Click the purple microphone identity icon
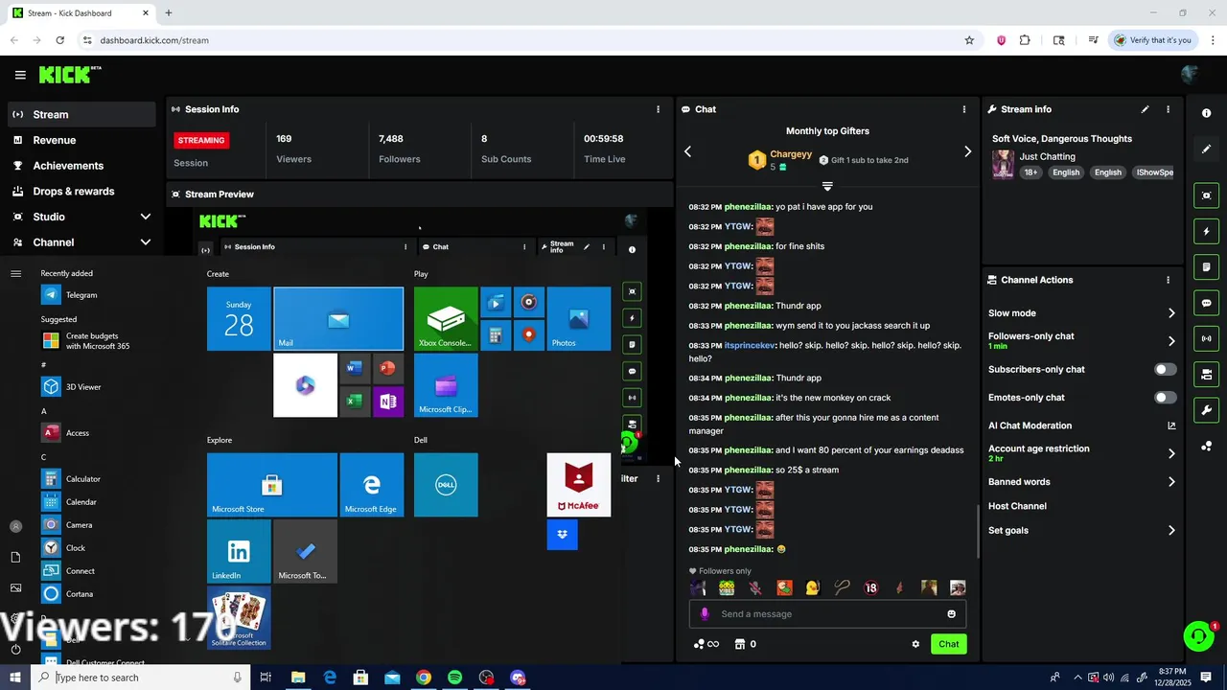The height and width of the screenshot is (690, 1227). [x=705, y=614]
